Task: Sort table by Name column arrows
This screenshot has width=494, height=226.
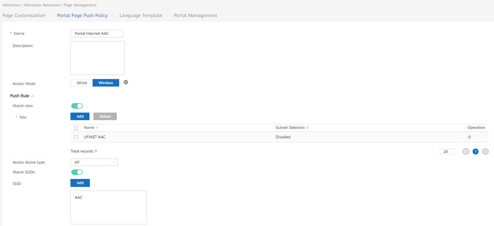Action: [97, 128]
